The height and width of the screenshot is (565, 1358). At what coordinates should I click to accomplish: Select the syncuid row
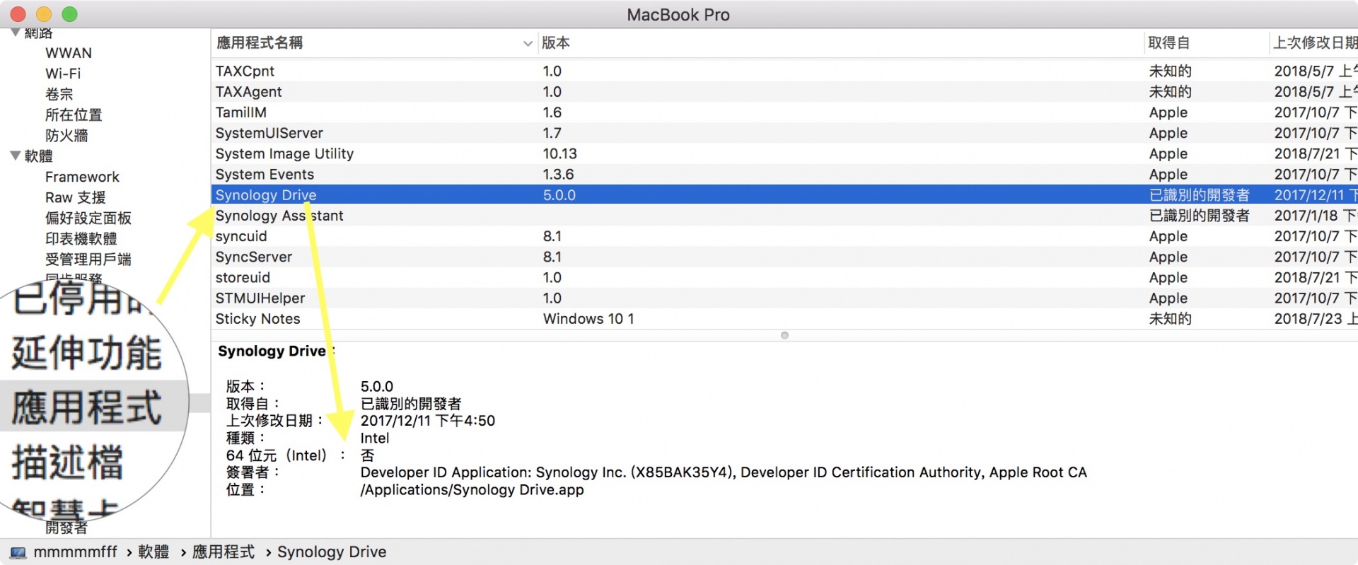point(784,236)
